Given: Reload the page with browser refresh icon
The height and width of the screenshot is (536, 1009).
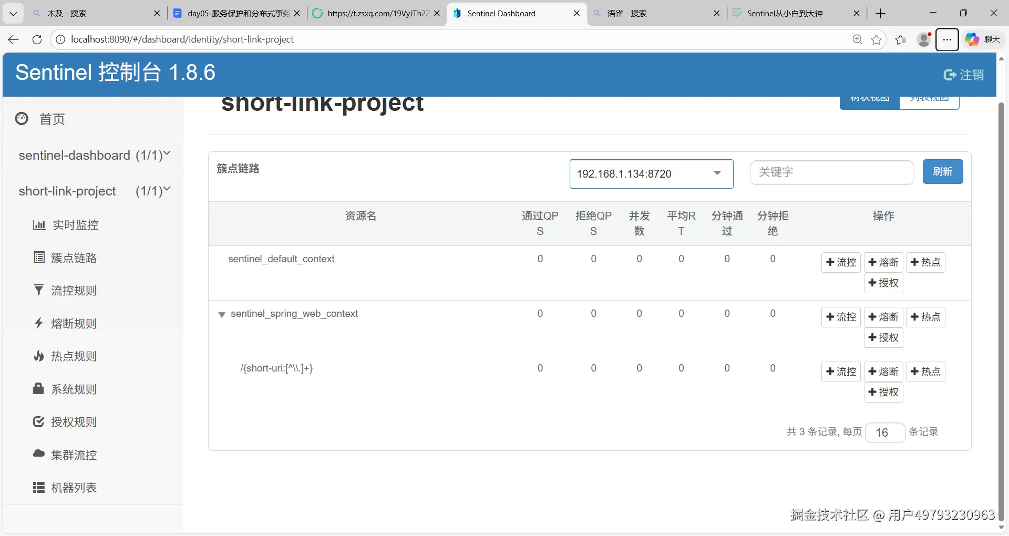Looking at the screenshot, I should pyautogui.click(x=37, y=39).
